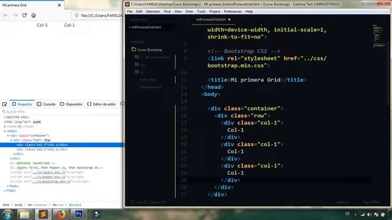Open the Find menu

click(x=167, y=12)
